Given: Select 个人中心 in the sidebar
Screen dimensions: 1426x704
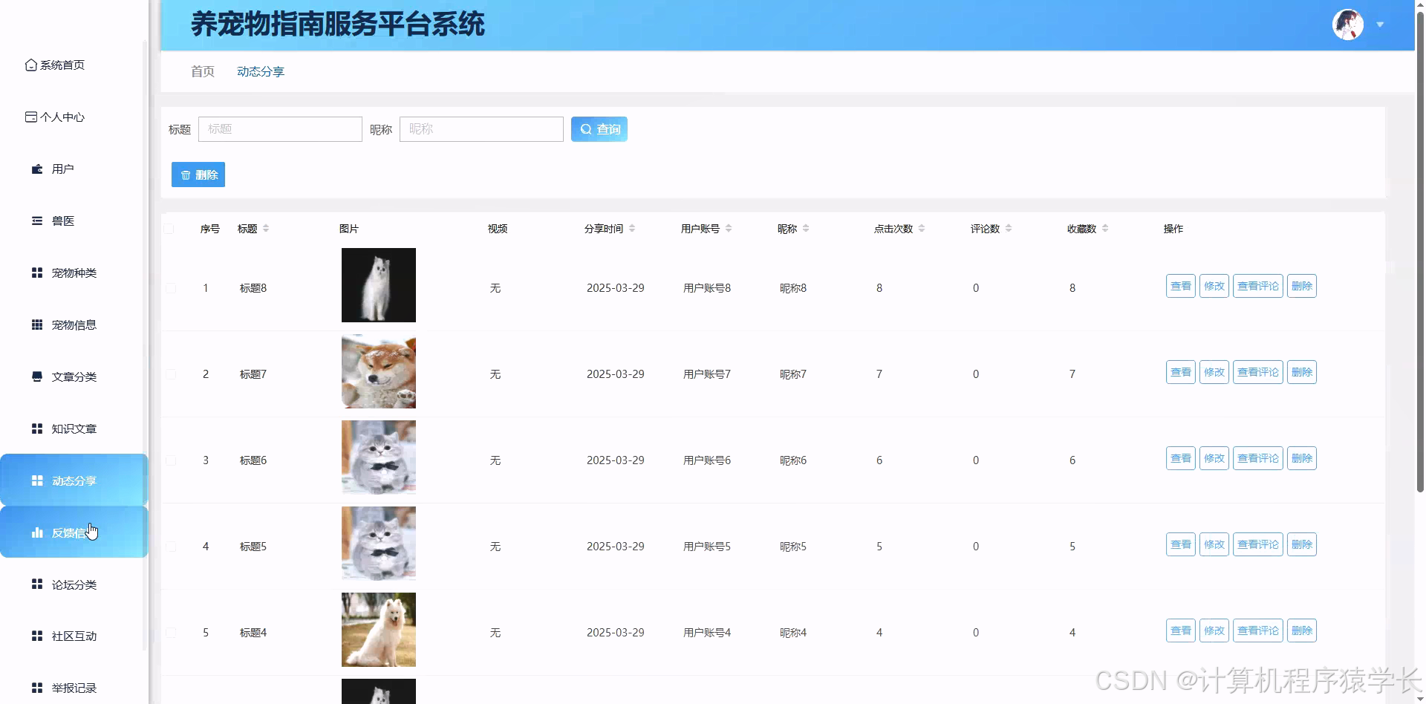Looking at the screenshot, I should 63,117.
